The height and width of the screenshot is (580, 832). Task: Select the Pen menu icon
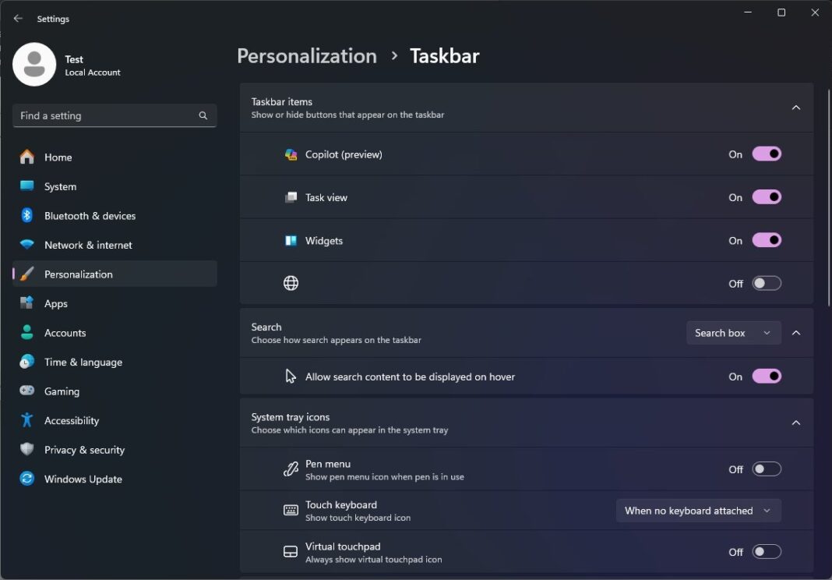pos(291,469)
